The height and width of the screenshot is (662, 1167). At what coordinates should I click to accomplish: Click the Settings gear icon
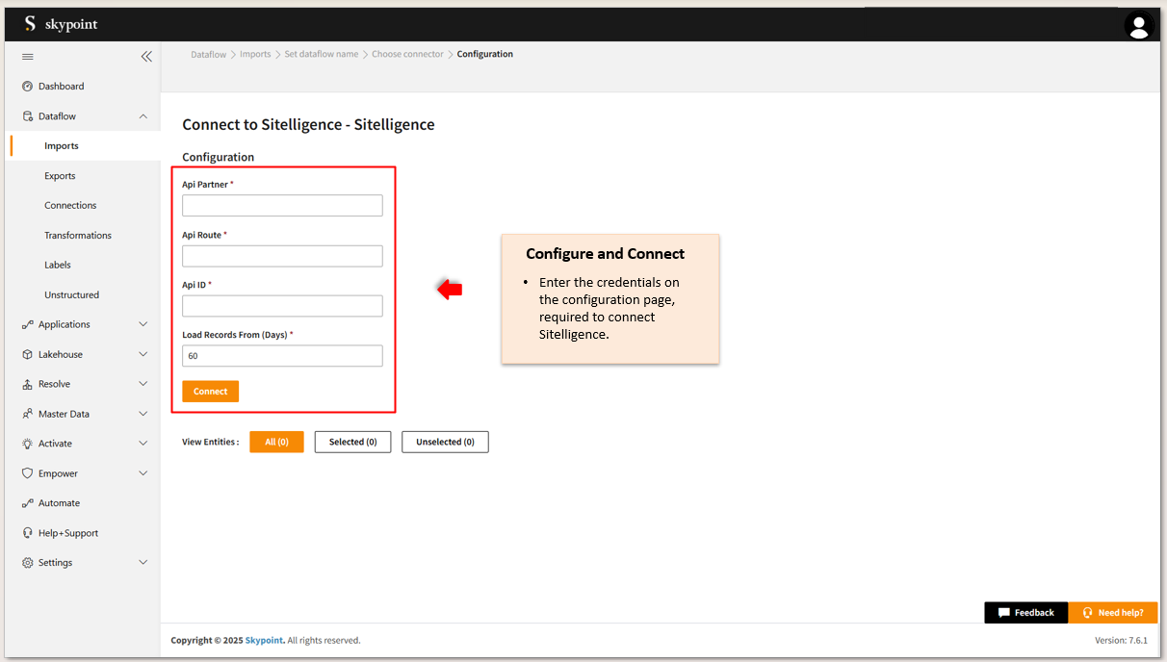[28, 563]
